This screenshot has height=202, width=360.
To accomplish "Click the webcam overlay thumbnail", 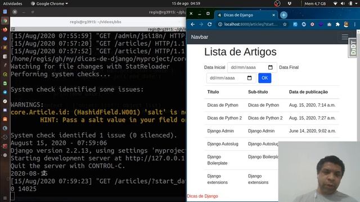I will click(x=319, y=172).
